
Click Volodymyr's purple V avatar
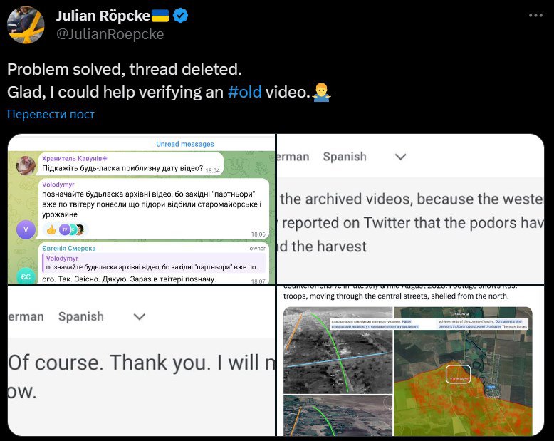coord(26,229)
